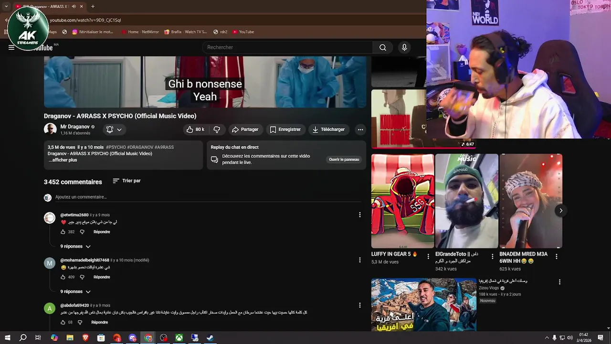Open the notification bell dropdown for Mr Draganov
This screenshot has height=344, width=611.
click(x=114, y=129)
